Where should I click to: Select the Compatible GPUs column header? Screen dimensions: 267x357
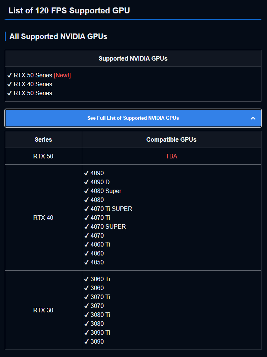(172, 139)
